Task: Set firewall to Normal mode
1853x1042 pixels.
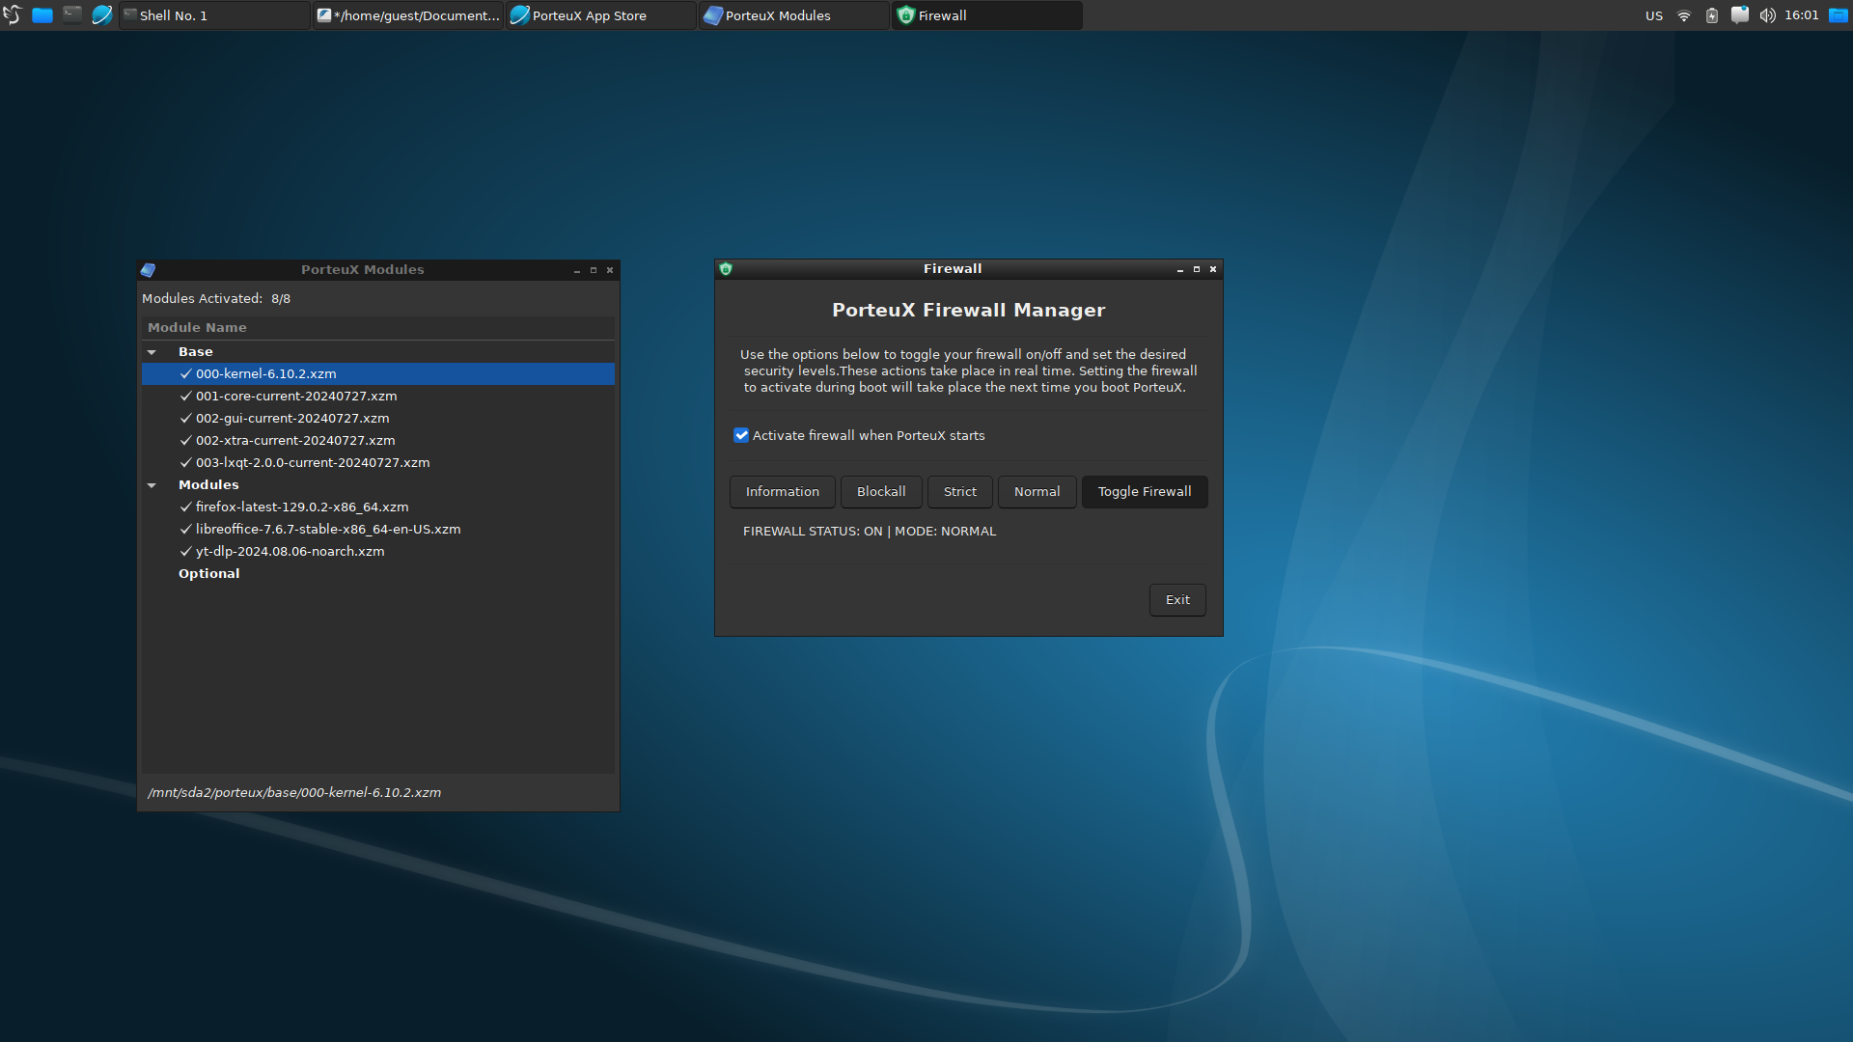Action: 1037,492
